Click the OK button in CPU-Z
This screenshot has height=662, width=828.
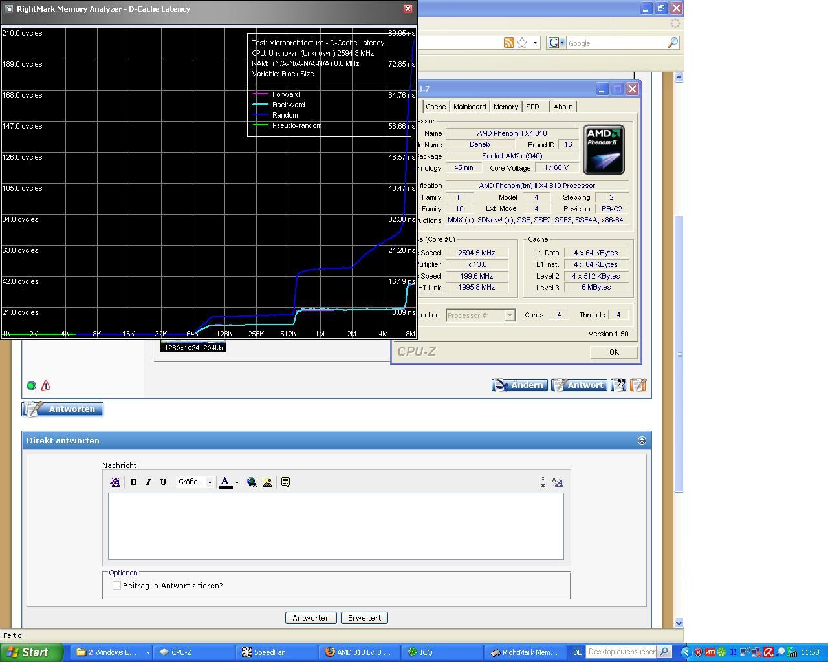point(614,352)
